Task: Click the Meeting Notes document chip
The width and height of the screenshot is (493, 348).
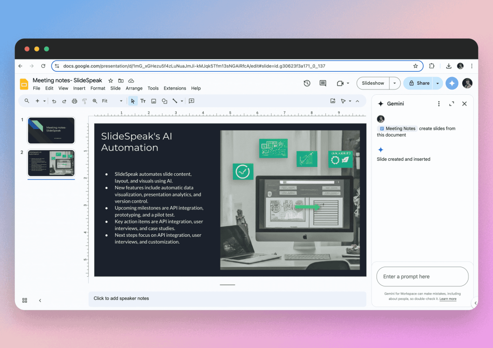Action: click(x=397, y=129)
